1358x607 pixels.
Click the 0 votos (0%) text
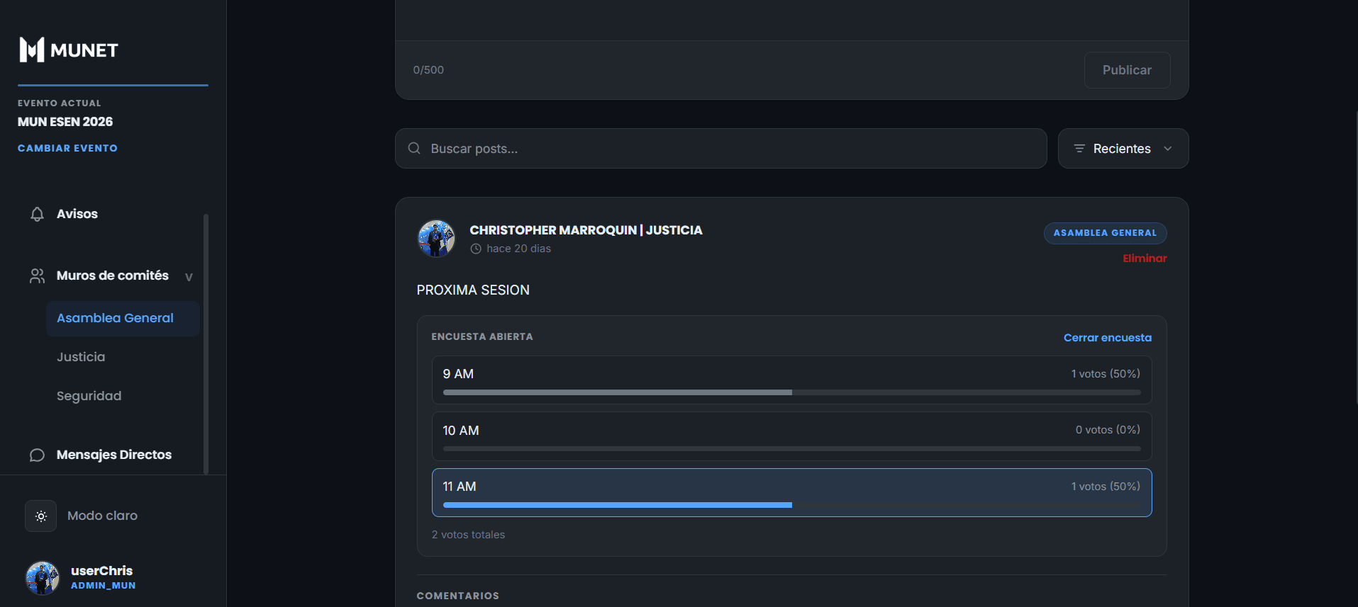pos(1108,430)
